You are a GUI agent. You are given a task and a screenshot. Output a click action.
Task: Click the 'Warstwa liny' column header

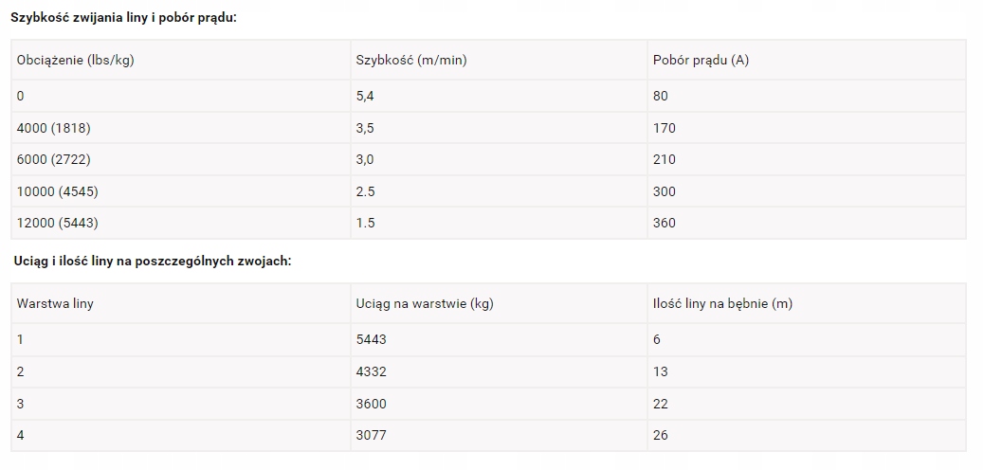(55, 303)
